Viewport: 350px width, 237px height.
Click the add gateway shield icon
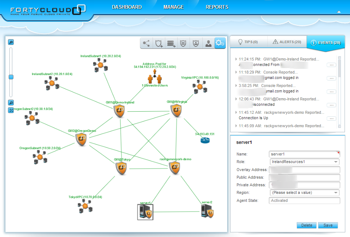(158, 43)
